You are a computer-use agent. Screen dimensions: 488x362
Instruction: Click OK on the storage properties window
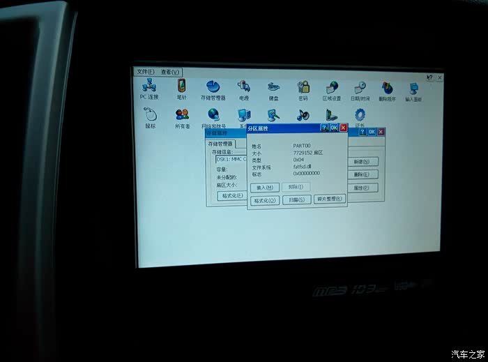click(x=372, y=132)
